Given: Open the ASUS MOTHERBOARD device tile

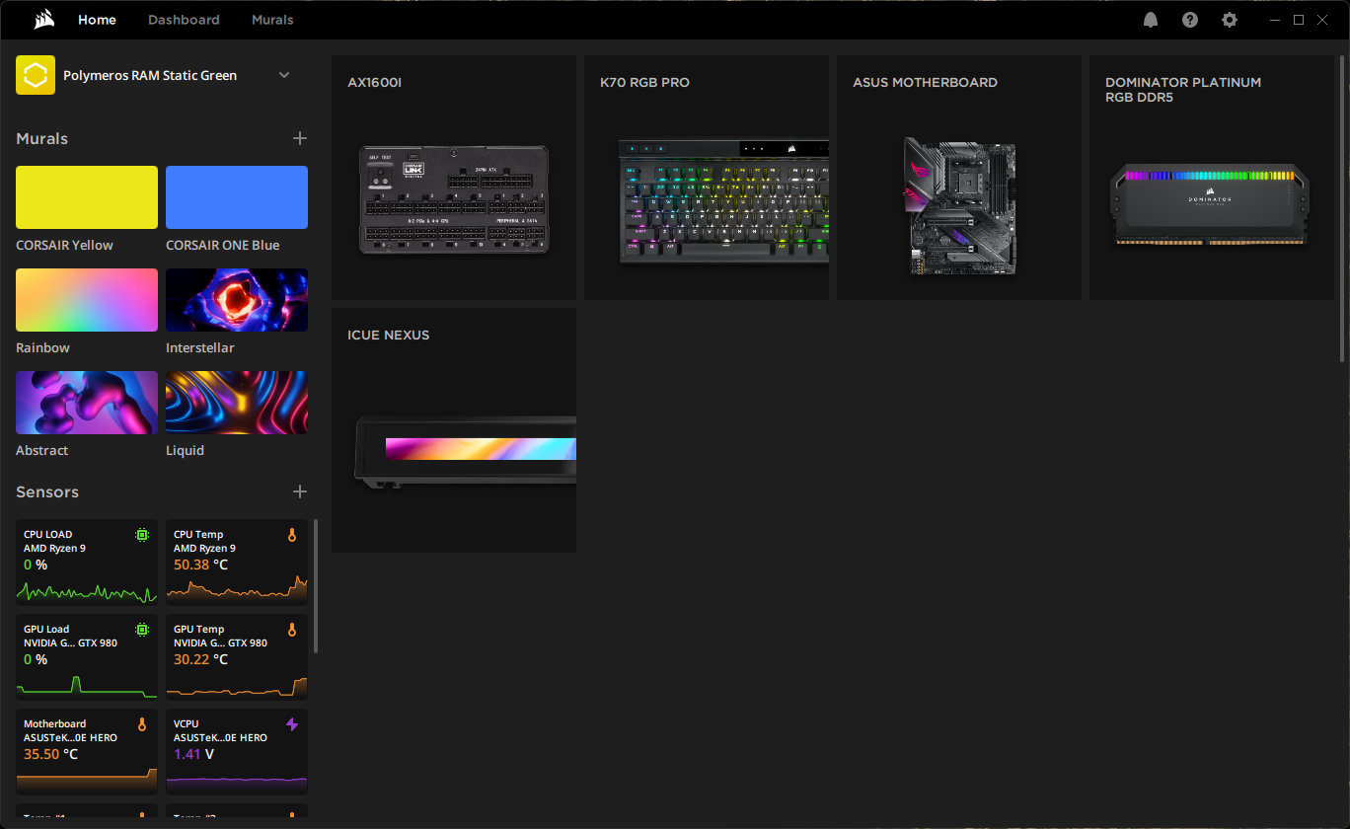Looking at the screenshot, I should [x=959, y=178].
